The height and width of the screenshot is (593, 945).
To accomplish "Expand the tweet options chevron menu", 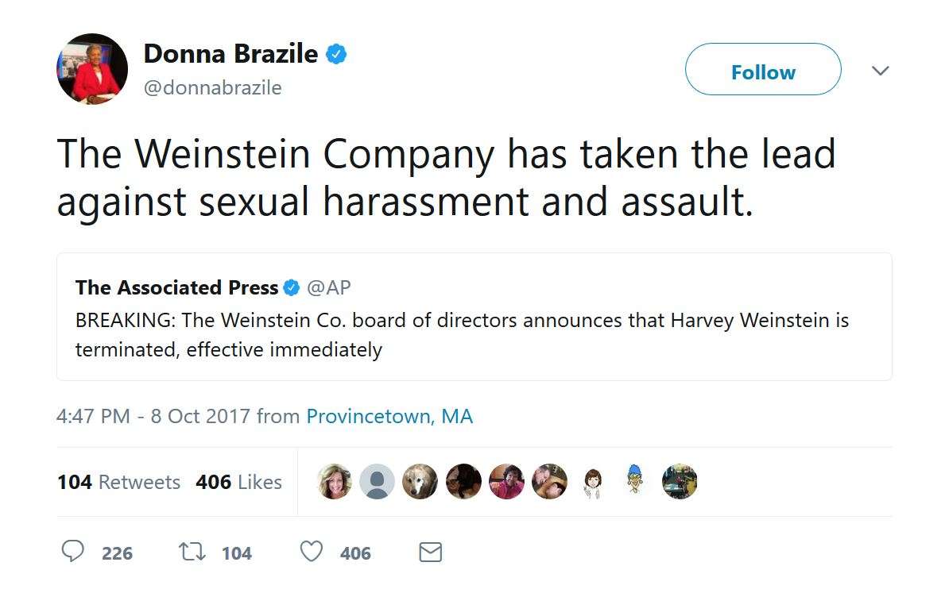I will click(879, 71).
